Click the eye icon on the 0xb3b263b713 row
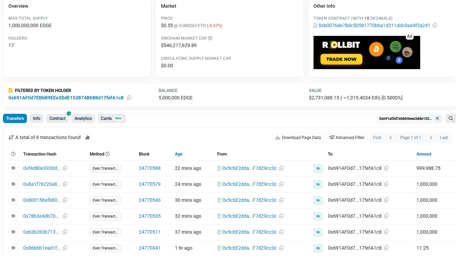Image resolution: width=456 pixels, height=256 pixels. 13,232
